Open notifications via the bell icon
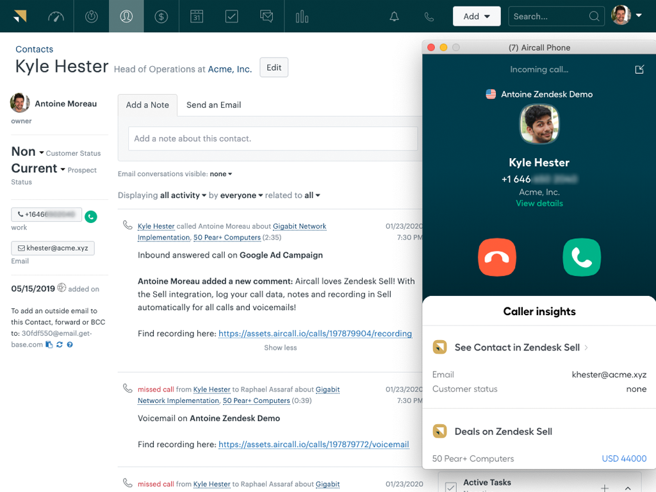Image resolution: width=656 pixels, height=492 pixels. 394,16
